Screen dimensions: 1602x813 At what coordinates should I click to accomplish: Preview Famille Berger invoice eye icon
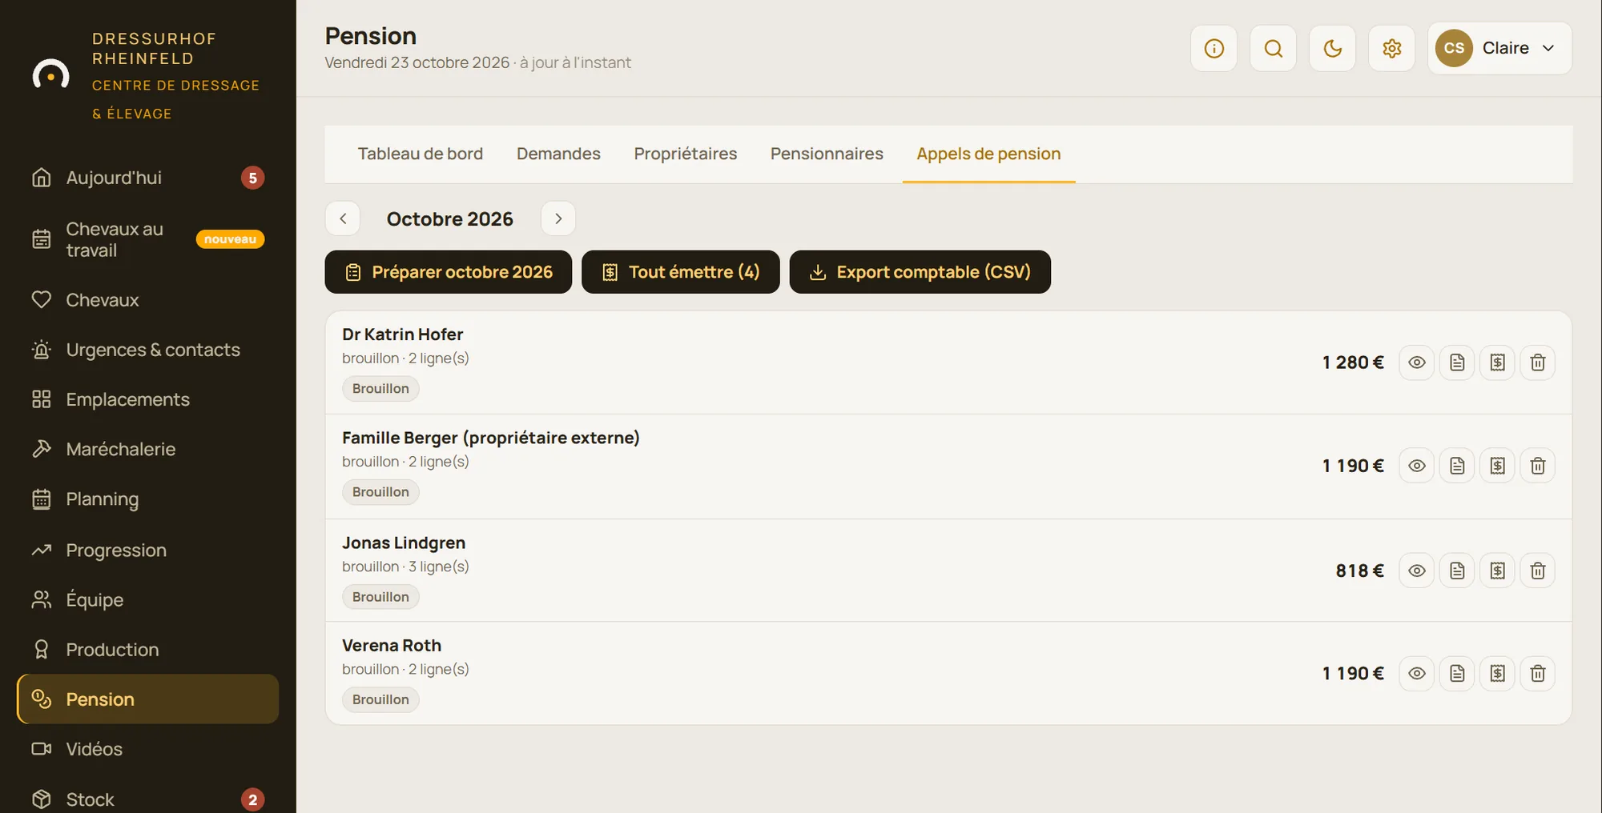1416,466
